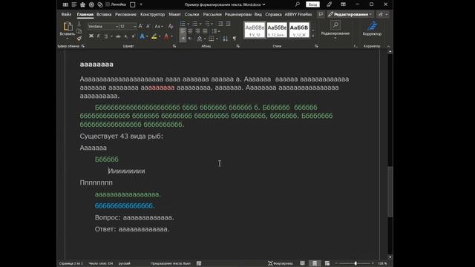Expand the numbered list dropdown
This screenshot has height=267, width=475.
tap(200, 24)
